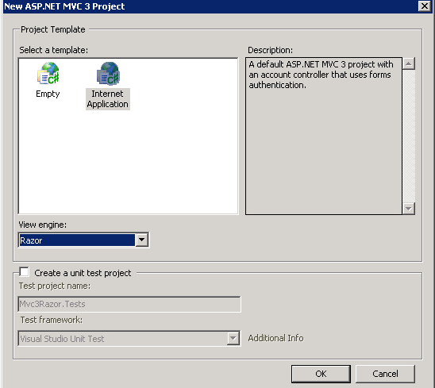Click the 'Empty' template label
Image resolution: width=435 pixels, height=388 pixels.
pyautogui.click(x=48, y=94)
